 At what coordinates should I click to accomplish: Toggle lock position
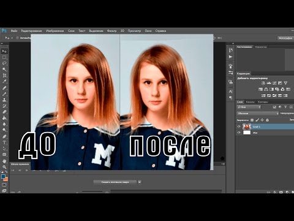click(x=262, y=120)
